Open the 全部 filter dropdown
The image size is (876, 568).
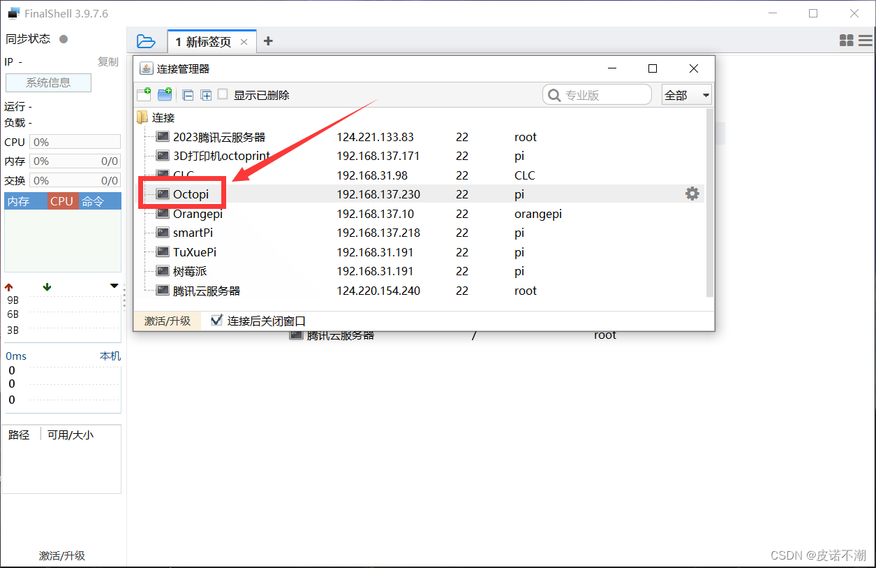686,94
